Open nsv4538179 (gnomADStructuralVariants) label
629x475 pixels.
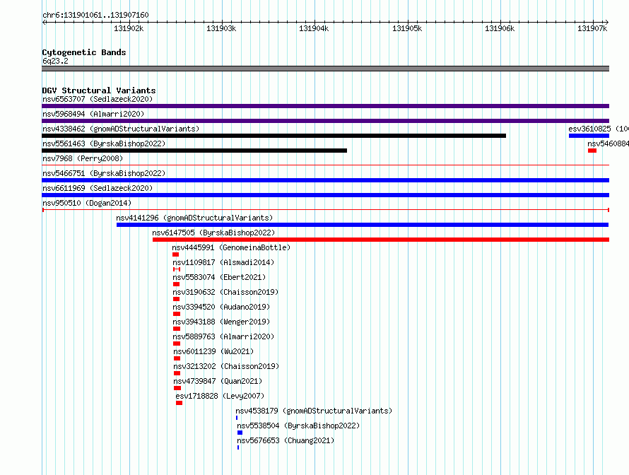click(x=314, y=411)
